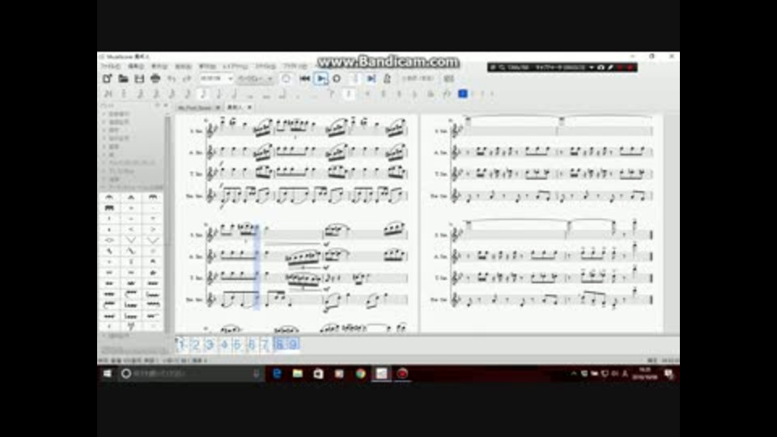Open a score file via folder icon
Screen dimensions: 777x437
[x=123, y=78]
